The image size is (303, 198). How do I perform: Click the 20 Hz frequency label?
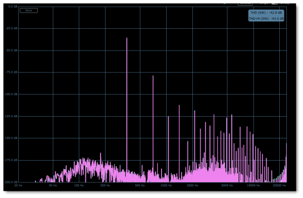pyautogui.click(x=18, y=185)
